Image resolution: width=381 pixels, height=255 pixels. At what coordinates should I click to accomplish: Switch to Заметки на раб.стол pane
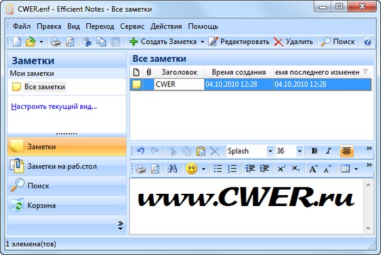(x=67, y=166)
